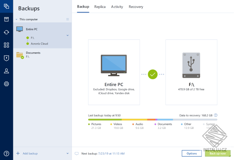Image resolution: width=234 pixels, height=160 pixels.
Task: Open the Account person icon
Action: [x=6, y=71]
